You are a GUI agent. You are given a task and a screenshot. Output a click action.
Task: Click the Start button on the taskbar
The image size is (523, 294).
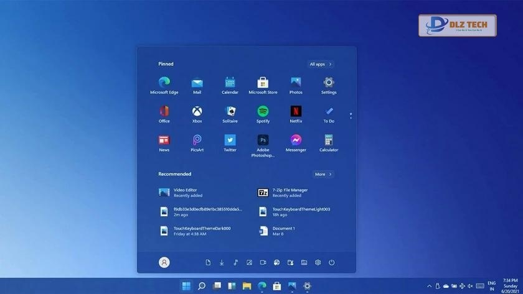coord(186,286)
